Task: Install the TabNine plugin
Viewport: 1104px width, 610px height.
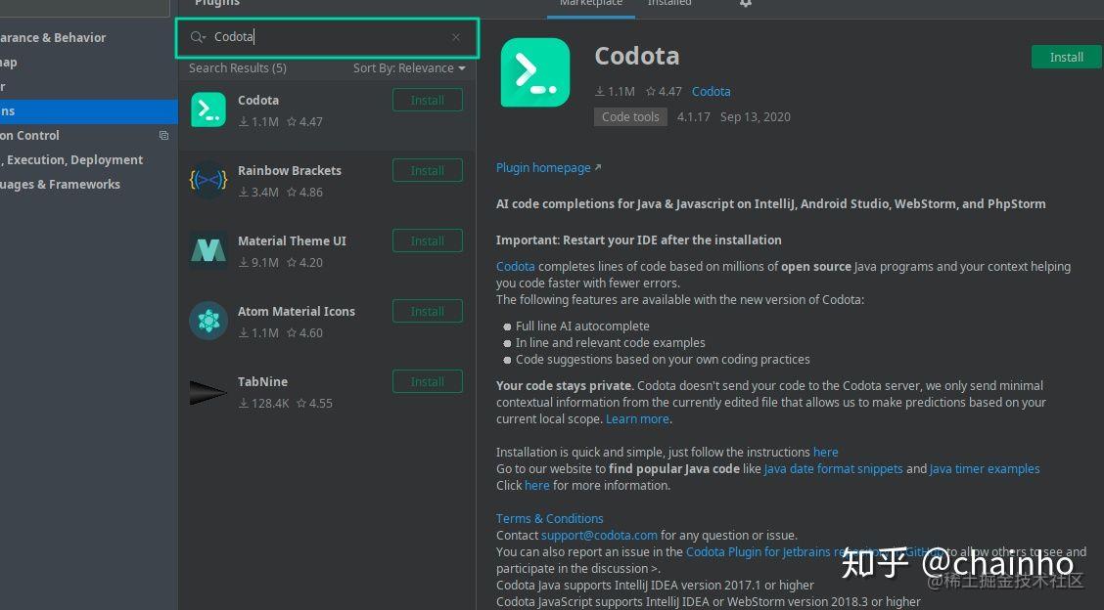Action: [x=428, y=381]
